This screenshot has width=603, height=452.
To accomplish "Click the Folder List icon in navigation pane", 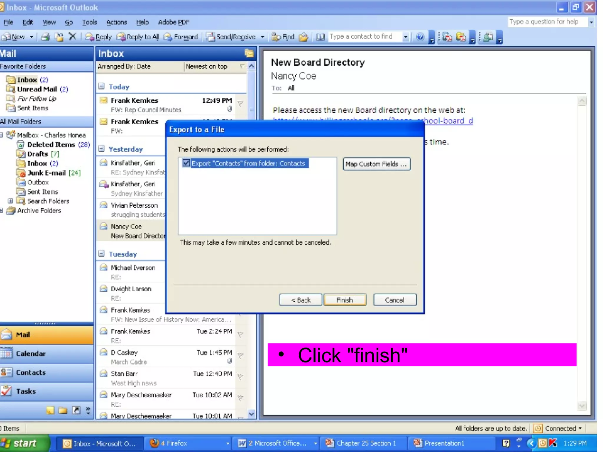I will pos(63,410).
